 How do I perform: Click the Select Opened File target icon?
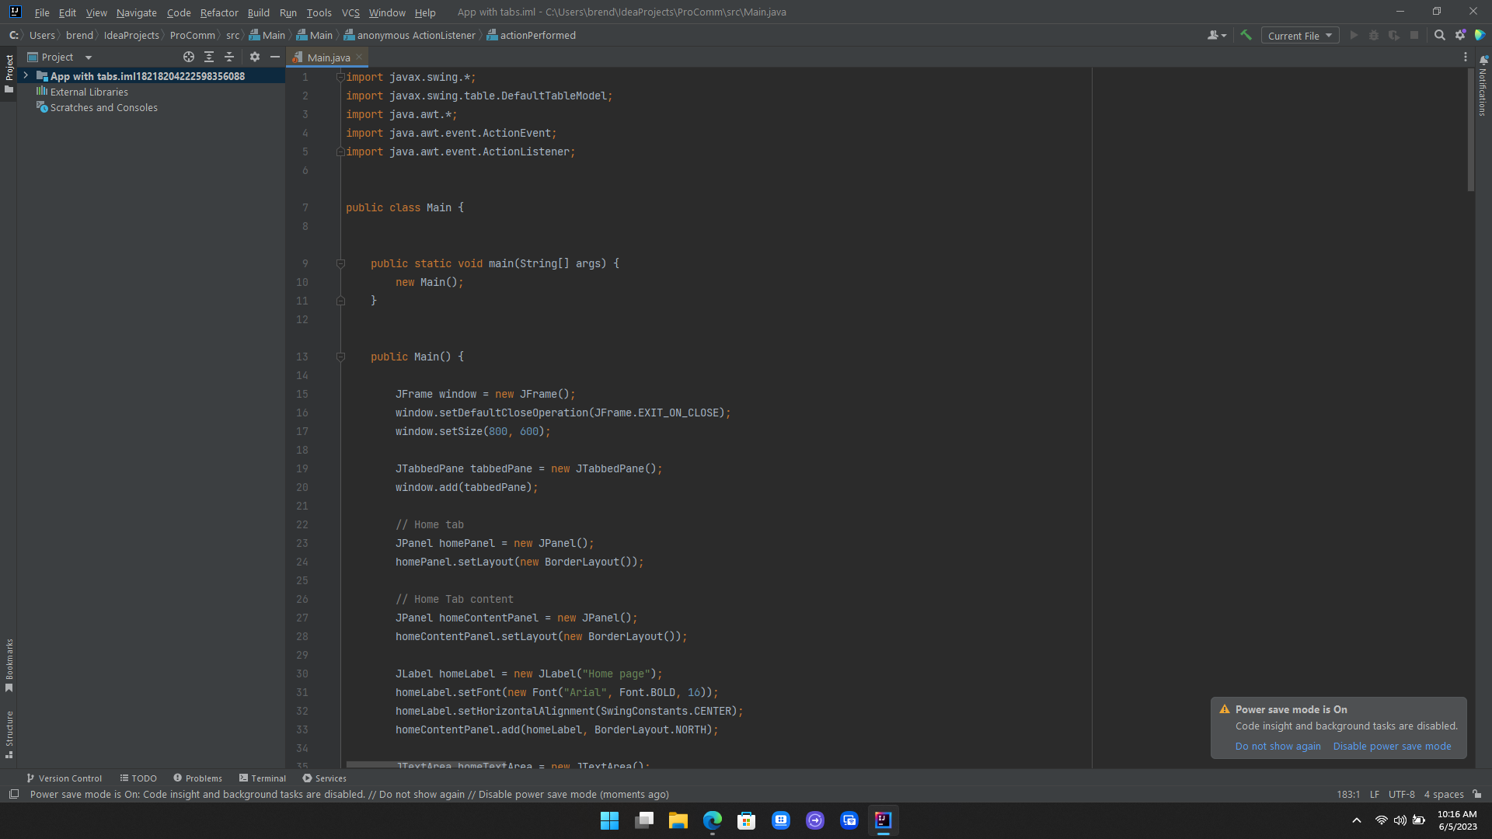tap(188, 57)
